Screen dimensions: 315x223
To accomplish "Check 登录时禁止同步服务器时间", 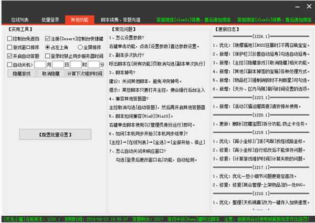I will [x=47, y=56].
